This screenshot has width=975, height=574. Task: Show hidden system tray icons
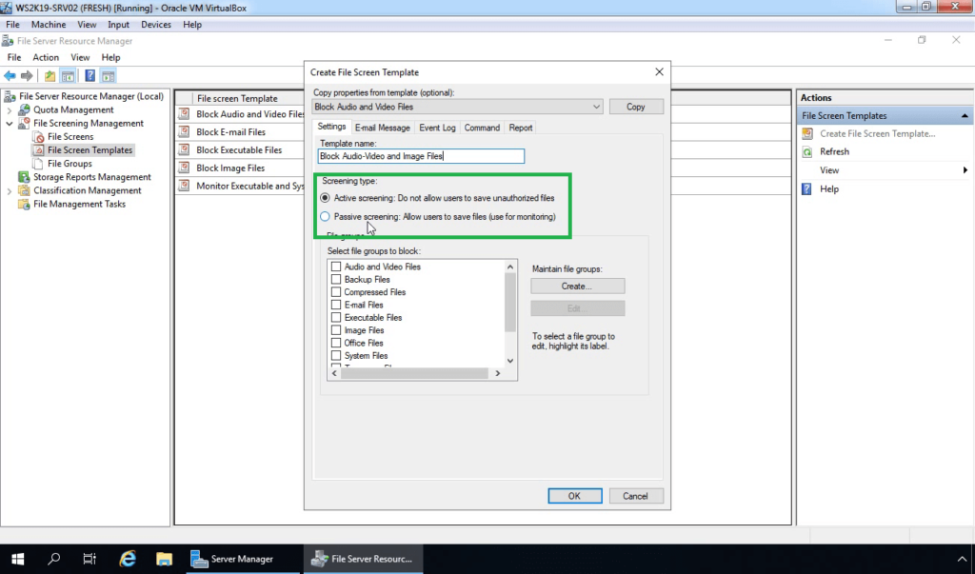[x=962, y=559]
